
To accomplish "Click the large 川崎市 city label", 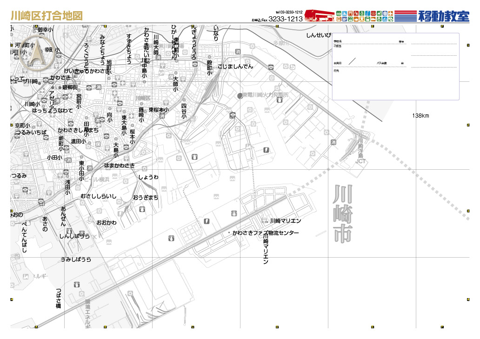I will (343, 214).
